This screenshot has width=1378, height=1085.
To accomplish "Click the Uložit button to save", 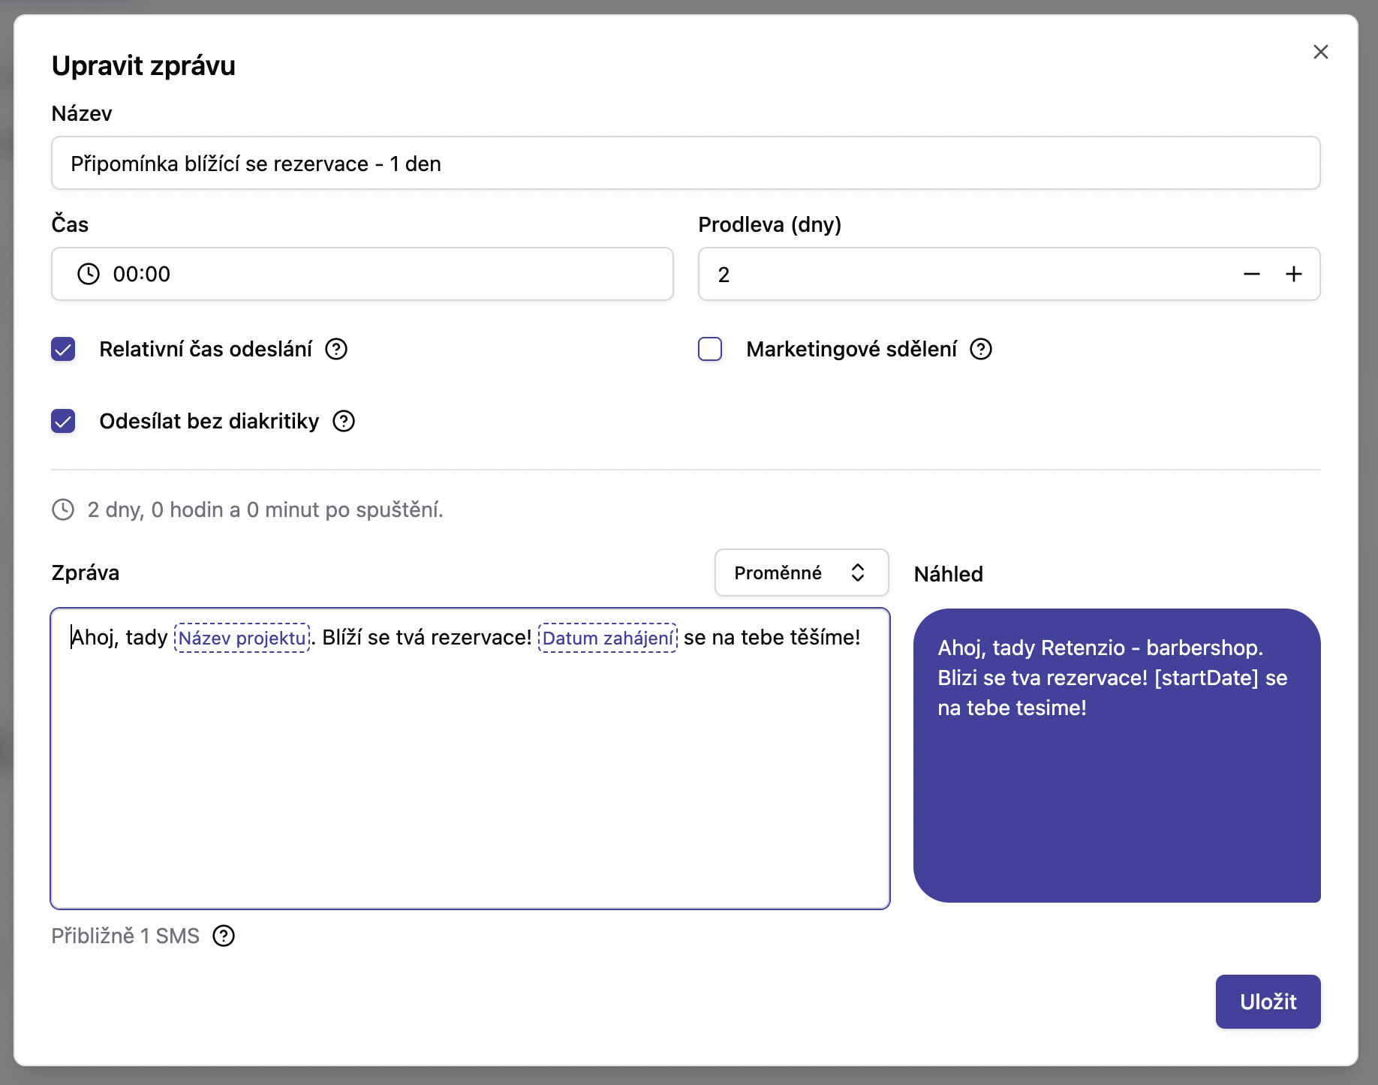I will 1268,1002.
